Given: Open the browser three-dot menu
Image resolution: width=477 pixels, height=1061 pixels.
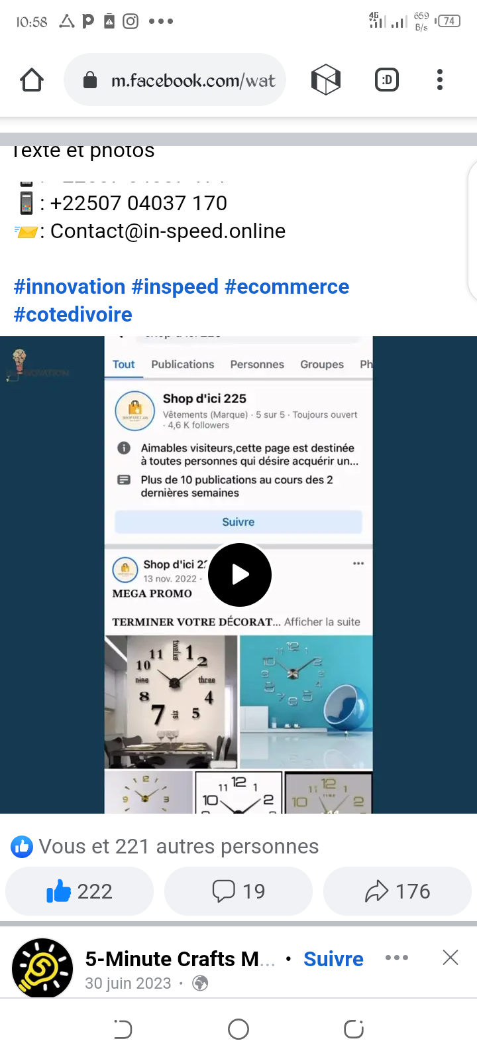Looking at the screenshot, I should 440,80.
